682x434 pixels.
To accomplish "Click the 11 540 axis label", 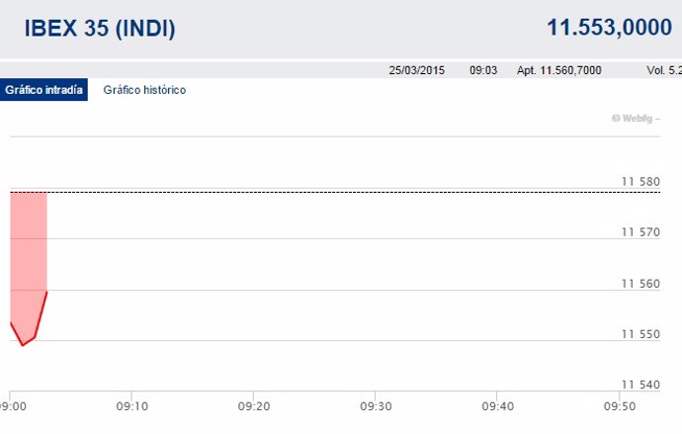I will pyautogui.click(x=640, y=385).
